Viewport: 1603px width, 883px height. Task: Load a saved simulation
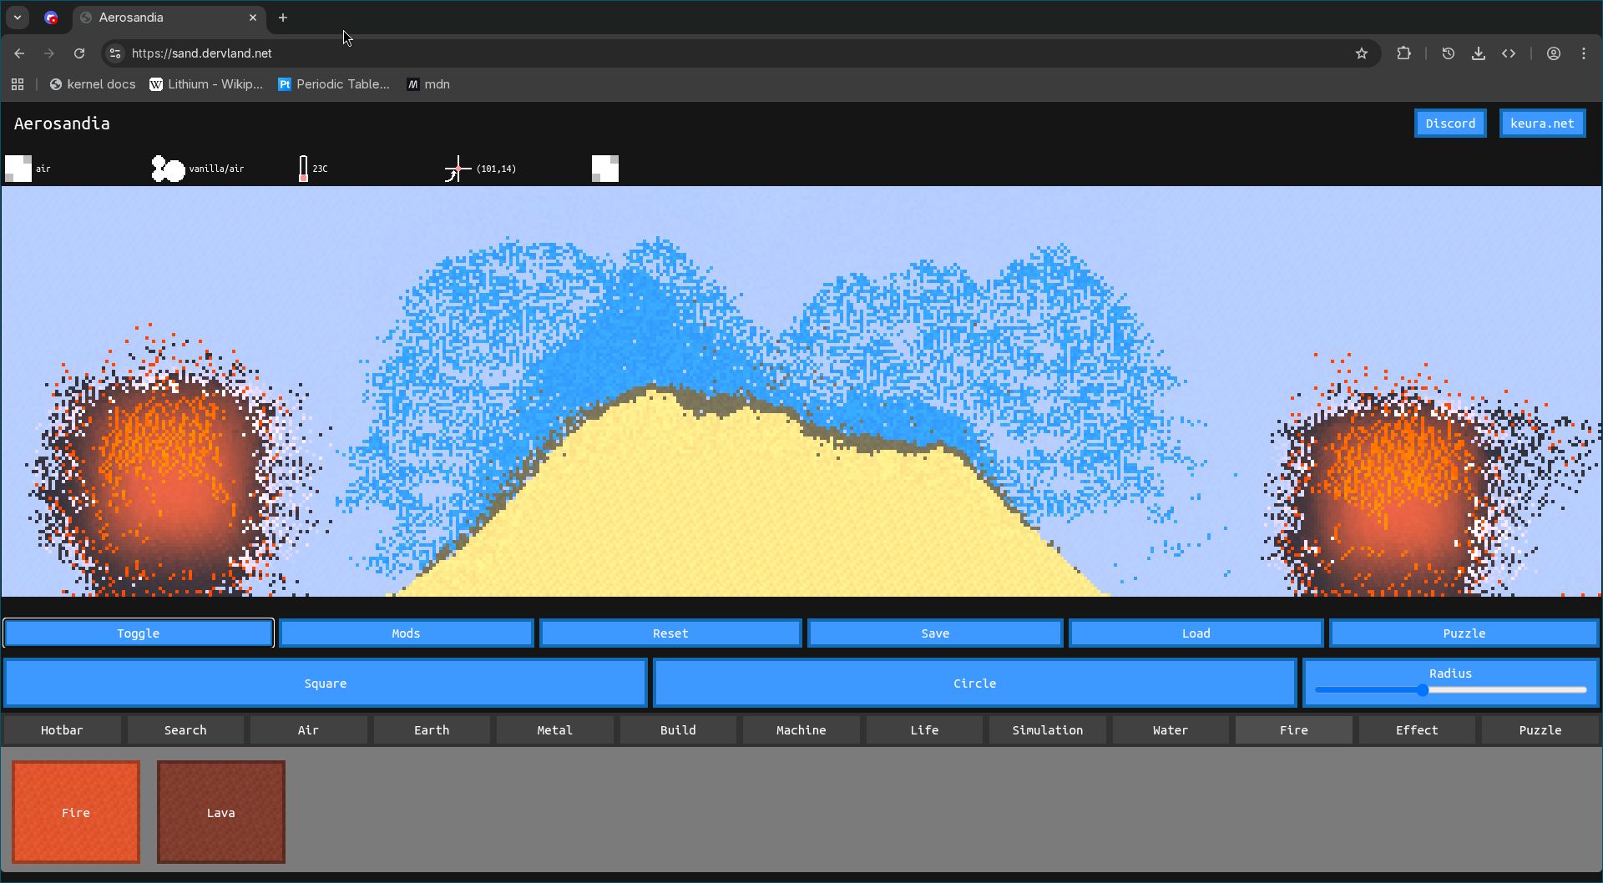click(x=1196, y=633)
